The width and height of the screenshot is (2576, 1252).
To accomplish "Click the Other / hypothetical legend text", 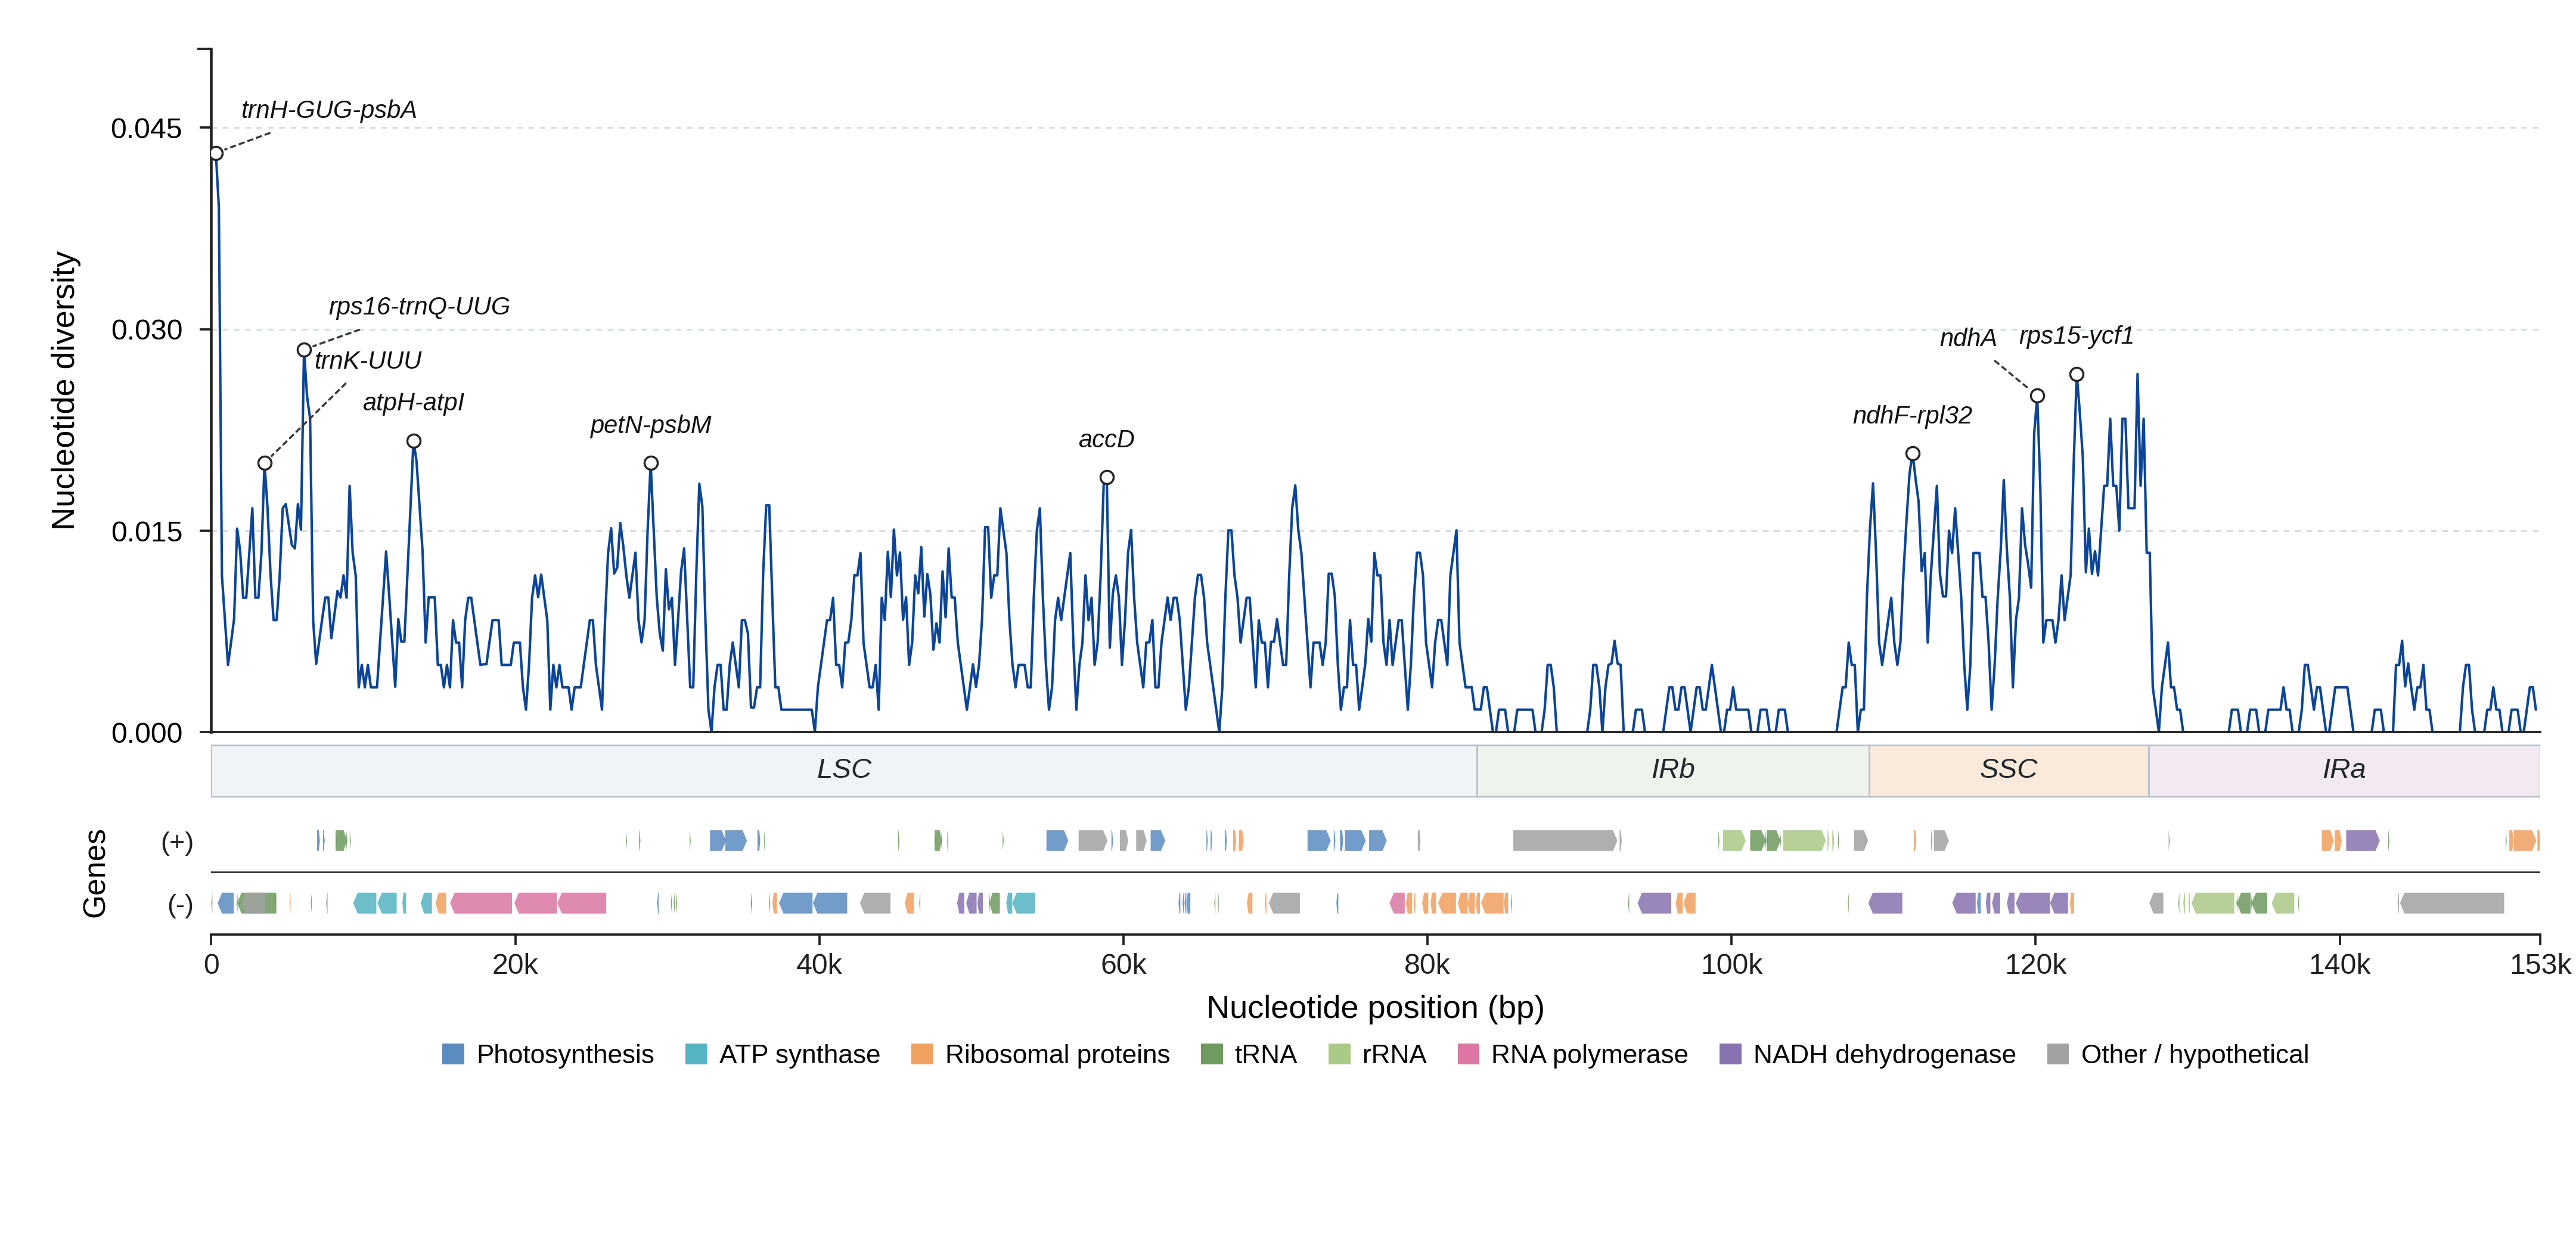I will point(2195,1054).
